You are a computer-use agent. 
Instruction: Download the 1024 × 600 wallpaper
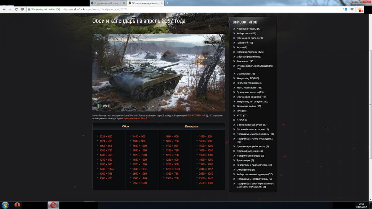106,137
